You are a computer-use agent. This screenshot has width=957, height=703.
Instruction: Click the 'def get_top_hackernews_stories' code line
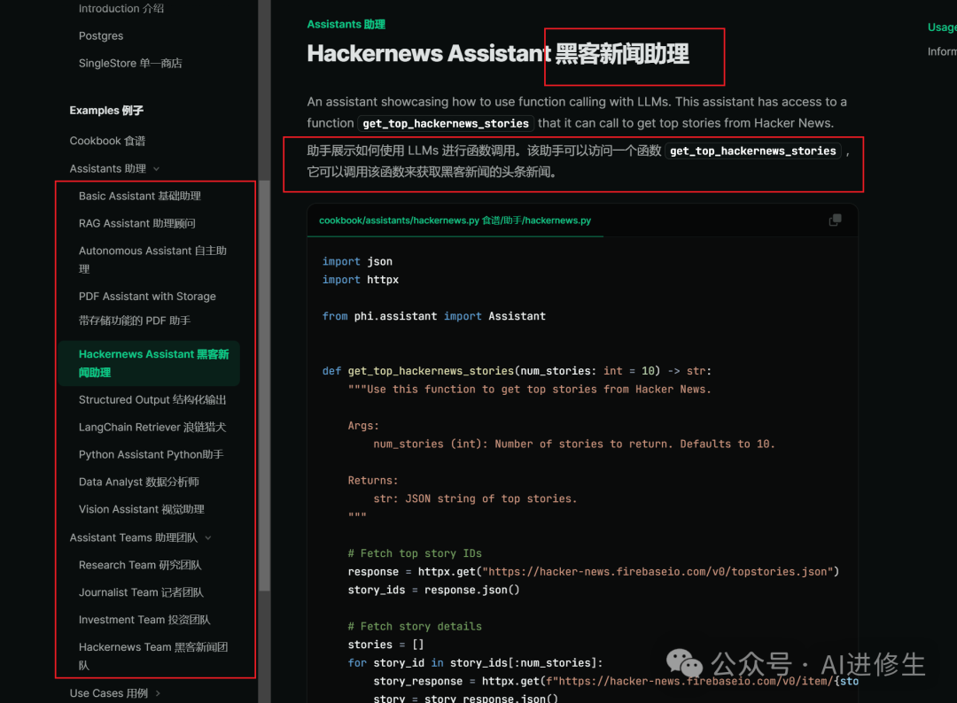(x=517, y=371)
